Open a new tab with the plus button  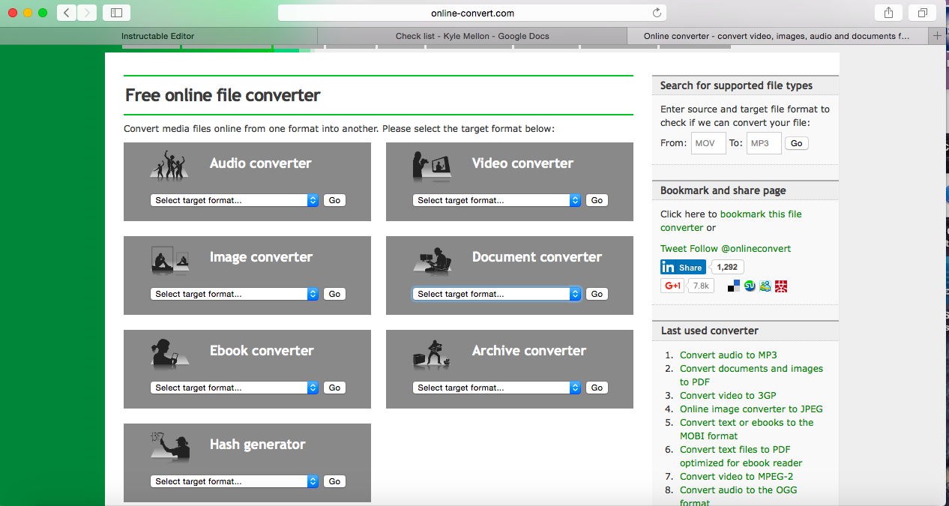pos(938,36)
